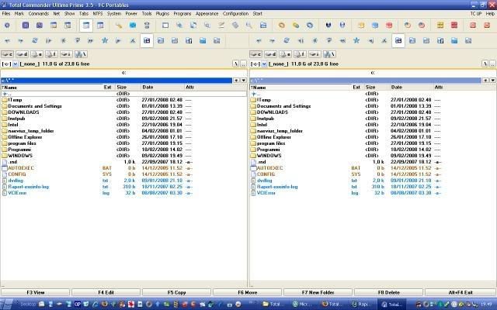
Task: Click the refresh icon in the left panel toolbar
Action: click(x=35, y=40)
